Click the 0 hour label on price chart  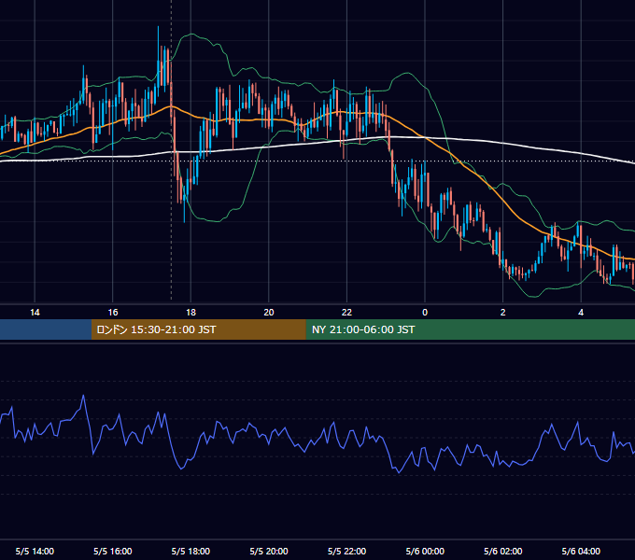click(x=425, y=313)
